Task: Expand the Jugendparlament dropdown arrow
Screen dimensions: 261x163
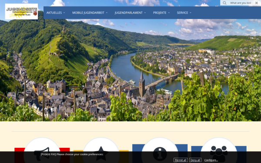Action: (x=145, y=13)
